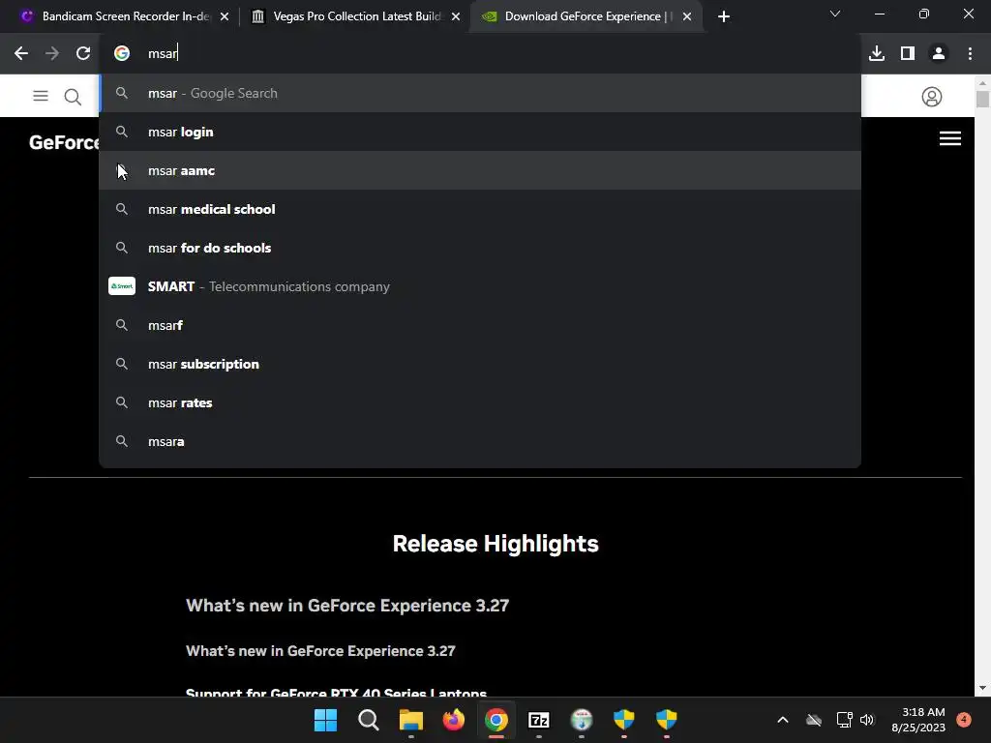The width and height of the screenshot is (991, 743).
Task: Reload the current page
Action: 83,54
